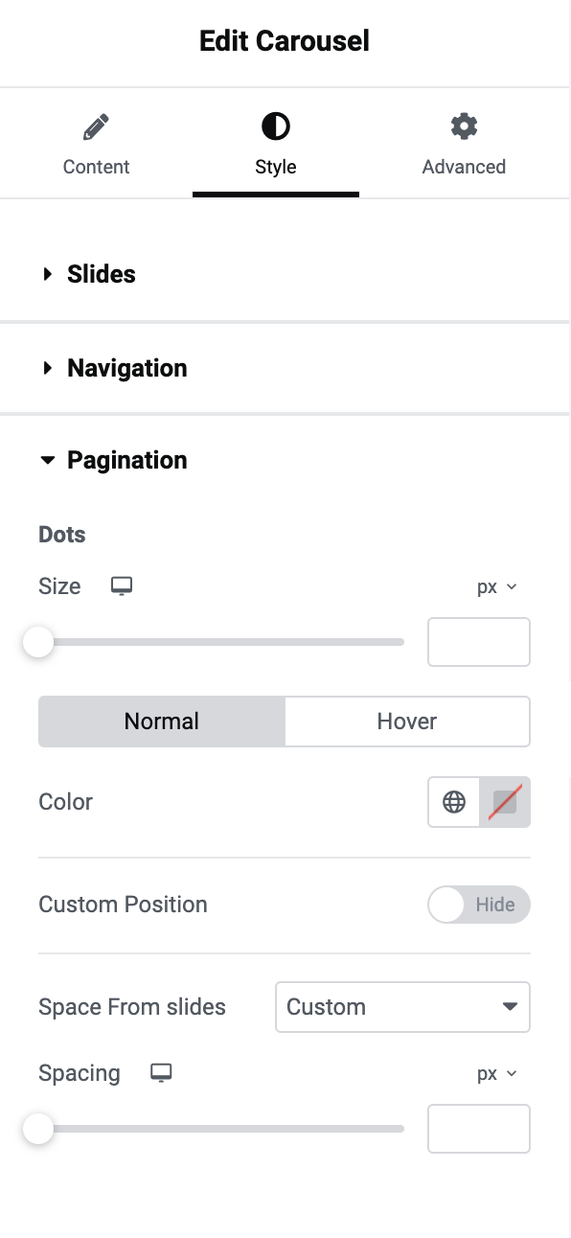571x1238 pixels.
Task: Open the px unit dropdown for Spacing
Action: tap(497, 1073)
